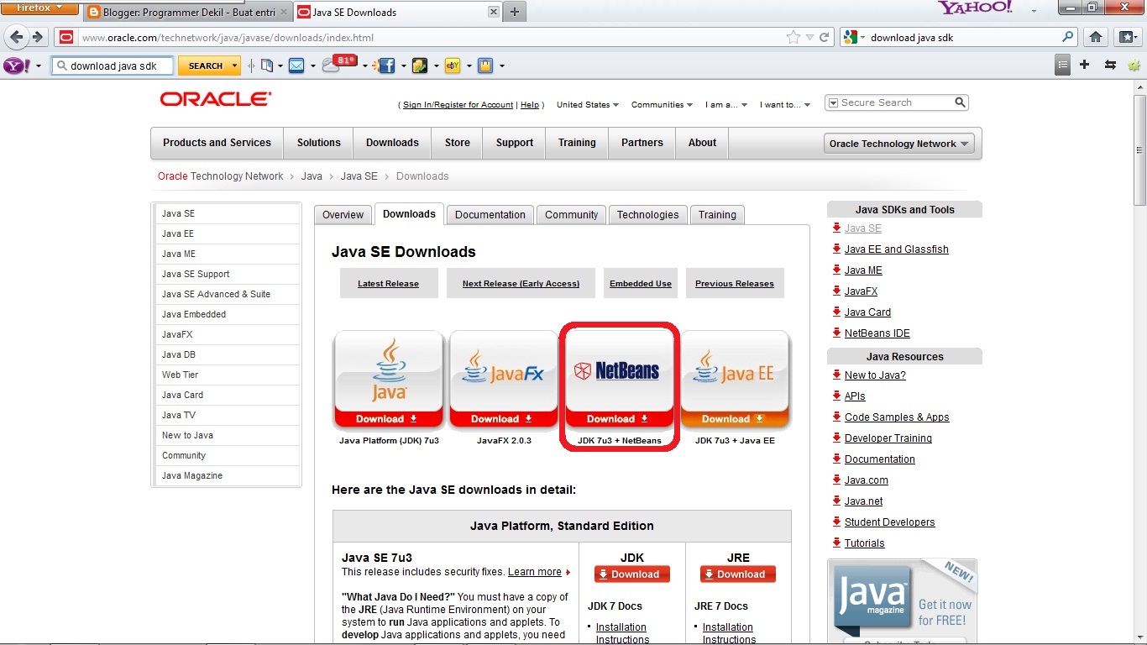Click the Previous Releases link
Image resolution: width=1147 pixels, height=645 pixels.
[735, 284]
